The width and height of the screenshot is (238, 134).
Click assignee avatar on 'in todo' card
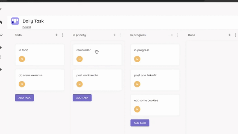coord(22,59)
